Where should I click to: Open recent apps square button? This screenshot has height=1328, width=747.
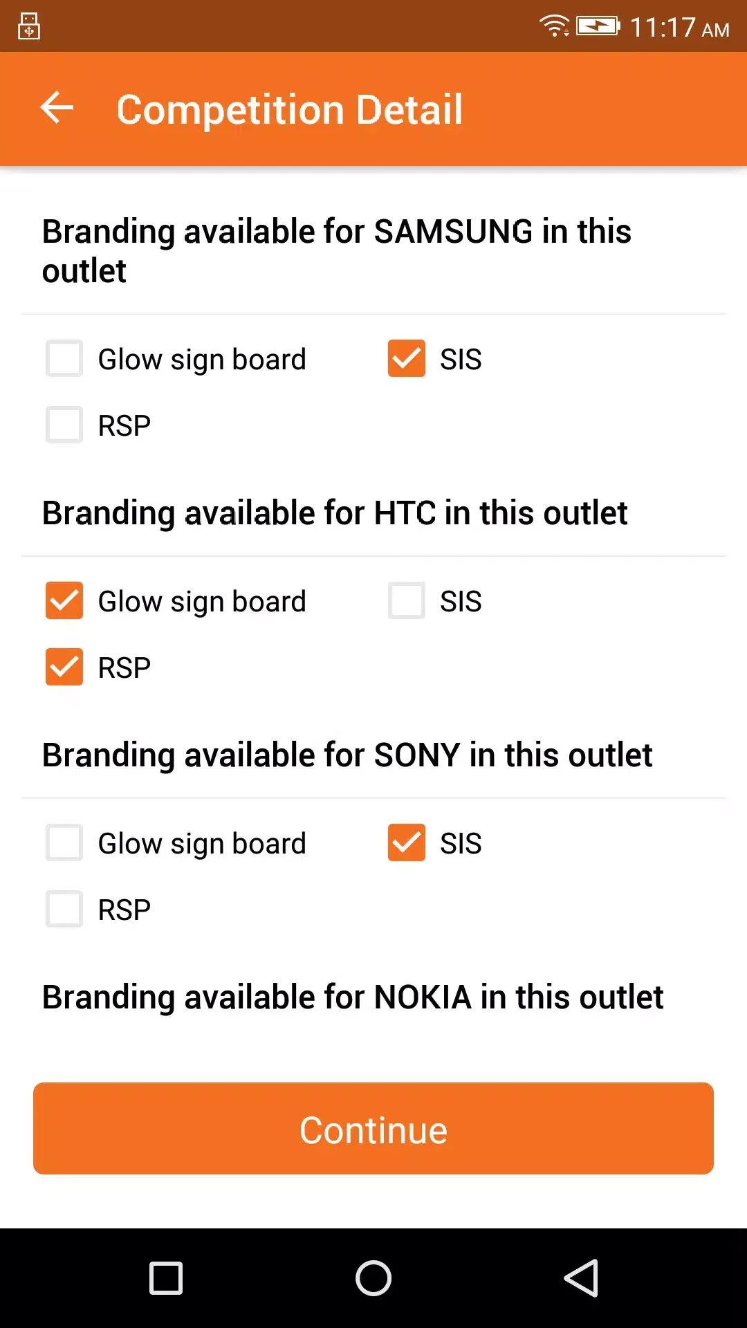(x=166, y=1278)
